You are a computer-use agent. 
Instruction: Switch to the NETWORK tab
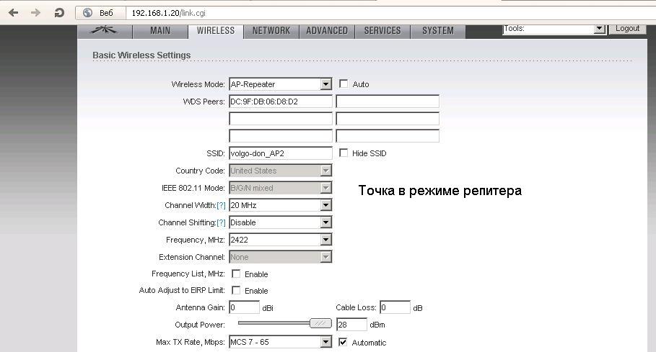(271, 30)
